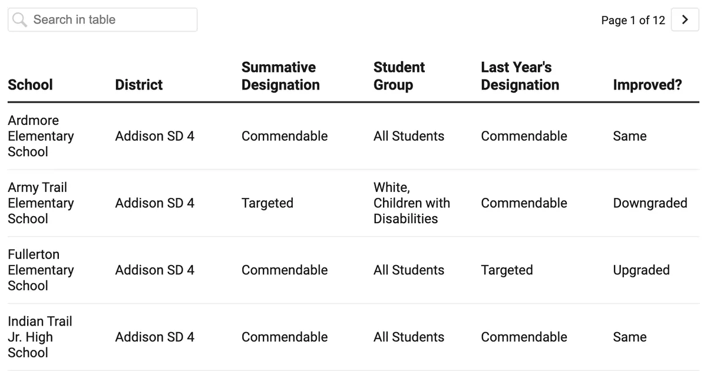The height and width of the screenshot is (371, 707).
Task: Click 'White, Children with Disabilities' student group
Action: coord(411,203)
